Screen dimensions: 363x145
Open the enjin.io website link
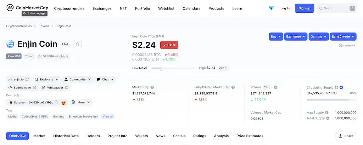18,80
